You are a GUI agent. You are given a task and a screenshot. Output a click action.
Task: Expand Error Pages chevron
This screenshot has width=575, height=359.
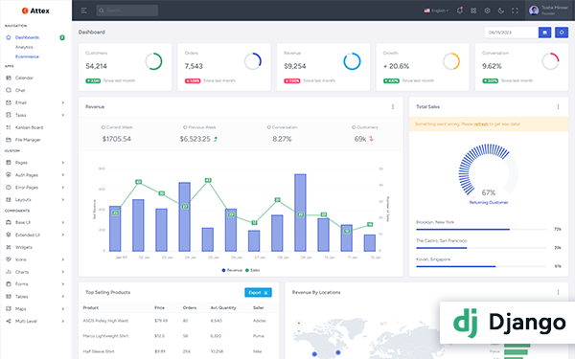pos(63,188)
